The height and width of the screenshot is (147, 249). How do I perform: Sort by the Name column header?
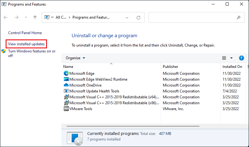point(68,67)
